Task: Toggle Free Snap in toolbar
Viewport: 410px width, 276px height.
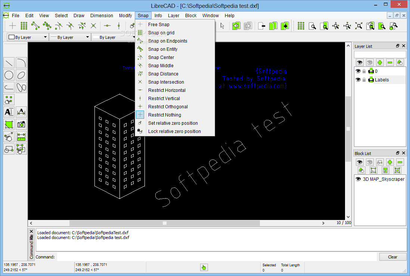Action: click(13, 26)
